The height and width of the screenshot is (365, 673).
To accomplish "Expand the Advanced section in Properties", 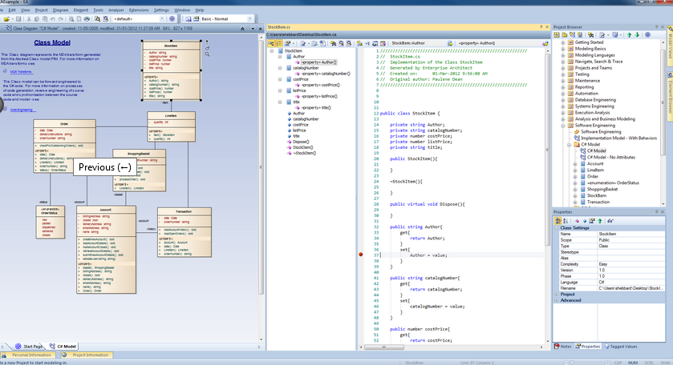I will (557, 300).
